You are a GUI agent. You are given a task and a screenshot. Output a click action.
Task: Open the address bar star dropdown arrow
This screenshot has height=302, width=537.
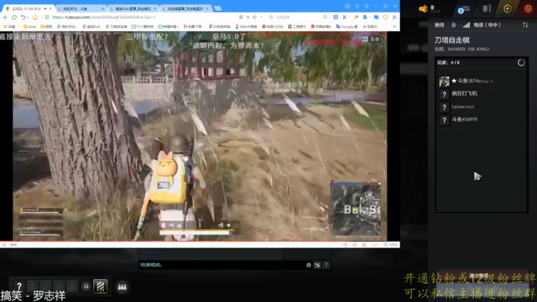(261, 17)
